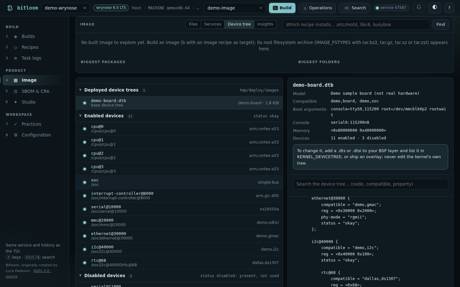Select the rtc@68 device row
The width and height of the screenshot is (460, 287).
179,263
